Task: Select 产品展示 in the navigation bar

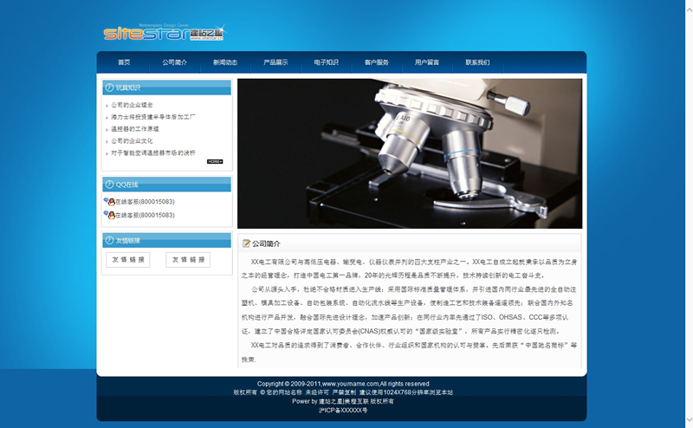Action: click(275, 62)
